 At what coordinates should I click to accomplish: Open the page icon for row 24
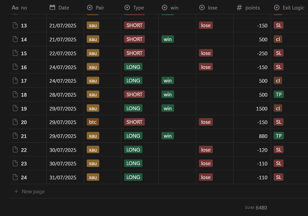click(x=15, y=177)
